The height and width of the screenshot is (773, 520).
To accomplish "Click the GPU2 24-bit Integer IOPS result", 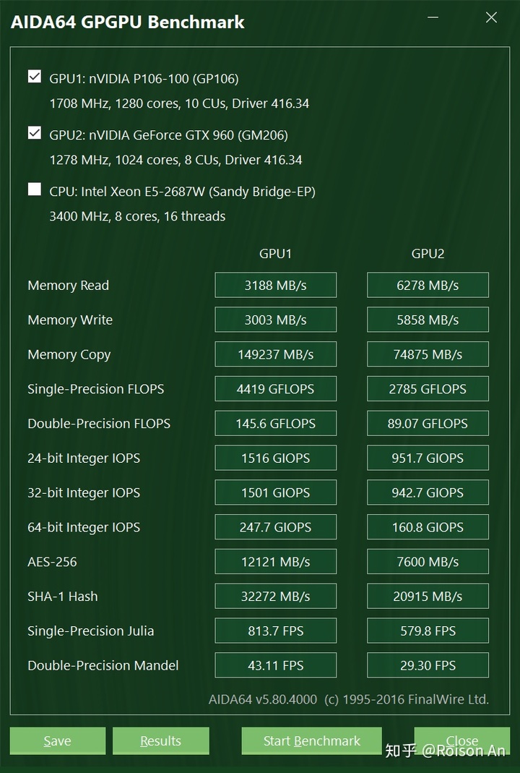I will [x=428, y=458].
